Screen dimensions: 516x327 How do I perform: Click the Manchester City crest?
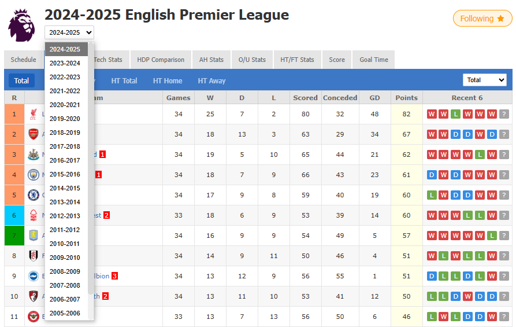pos(34,175)
